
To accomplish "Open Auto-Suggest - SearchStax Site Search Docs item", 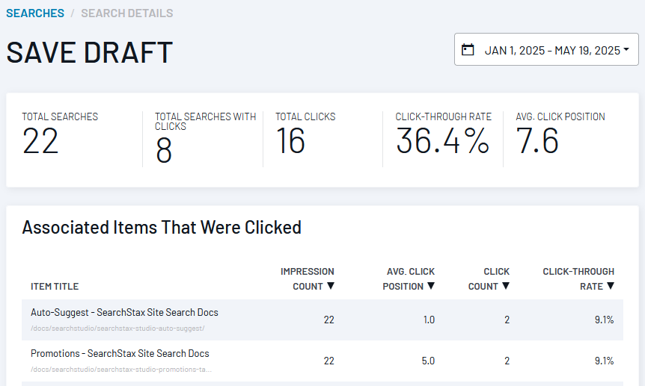I will (124, 313).
